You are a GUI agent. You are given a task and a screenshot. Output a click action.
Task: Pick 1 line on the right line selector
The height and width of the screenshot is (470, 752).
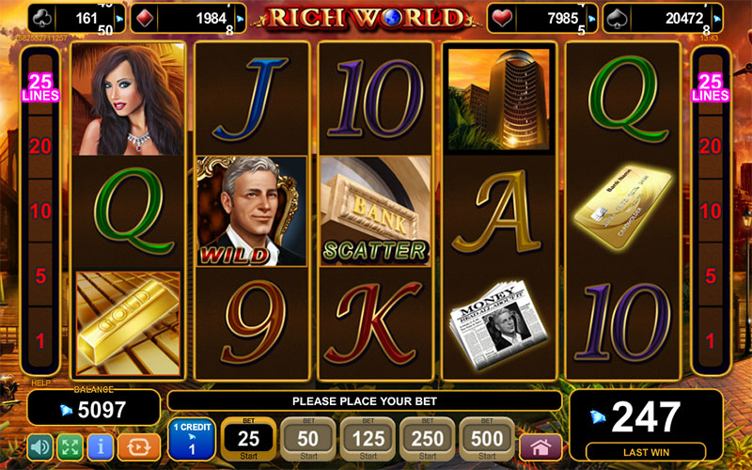click(711, 340)
